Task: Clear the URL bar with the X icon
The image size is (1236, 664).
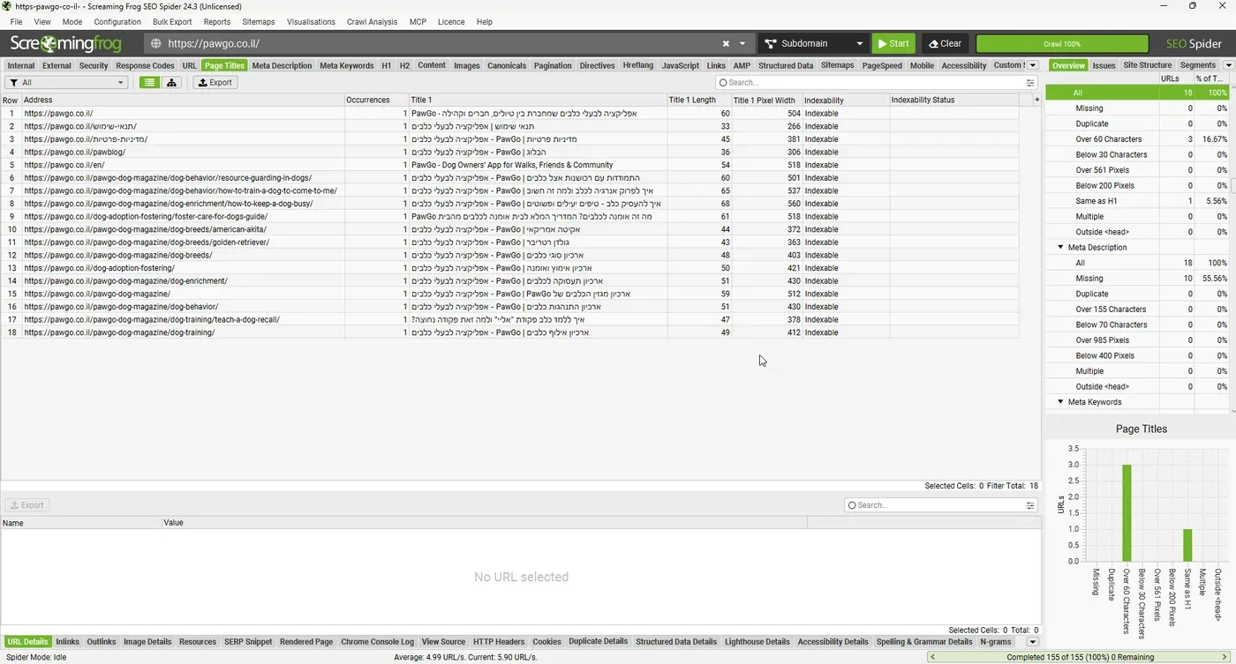Action: (726, 43)
